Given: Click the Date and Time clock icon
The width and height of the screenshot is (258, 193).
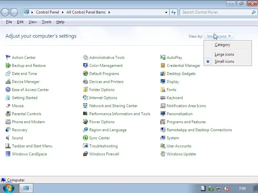Looking at the screenshot, I should [x=8, y=73].
